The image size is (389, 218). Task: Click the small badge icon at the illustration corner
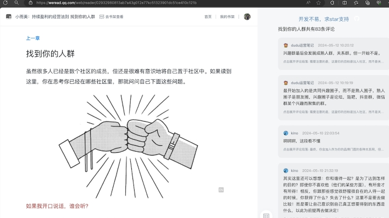pos(221,190)
